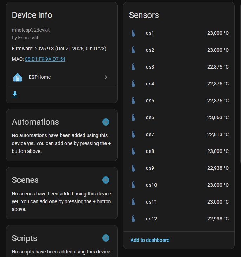Open the ds2 sensor details

click(x=179, y=50)
